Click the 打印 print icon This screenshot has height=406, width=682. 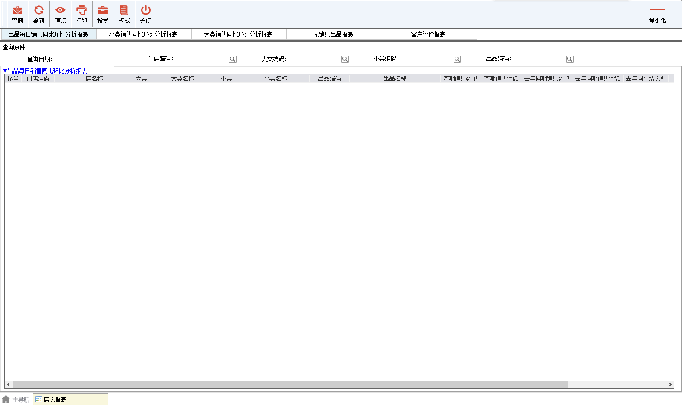pyautogui.click(x=82, y=14)
